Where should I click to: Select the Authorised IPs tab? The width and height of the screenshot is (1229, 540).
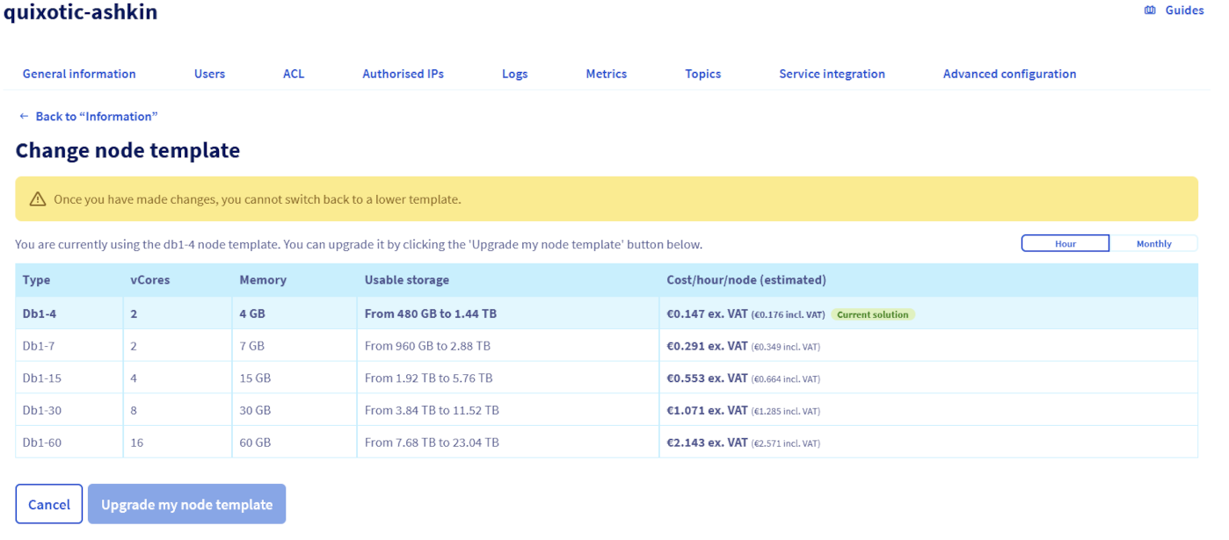tap(403, 74)
